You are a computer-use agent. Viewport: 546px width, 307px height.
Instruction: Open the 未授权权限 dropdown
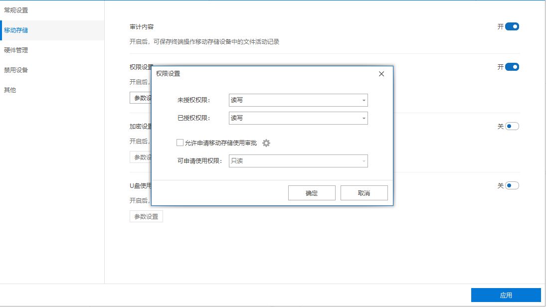pos(298,100)
